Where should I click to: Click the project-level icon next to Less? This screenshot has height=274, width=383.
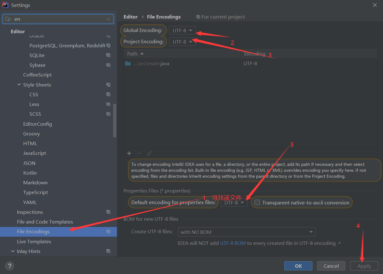click(x=108, y=104)
